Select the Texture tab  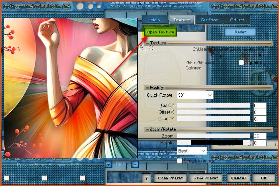(x=182, y=20)
